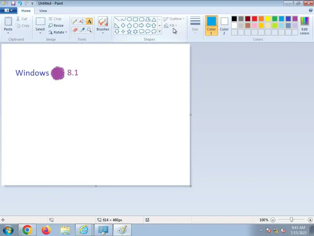Screen dimensions: 314x236
Task: Pick the yellow color swatch
Action: (268, 19)
